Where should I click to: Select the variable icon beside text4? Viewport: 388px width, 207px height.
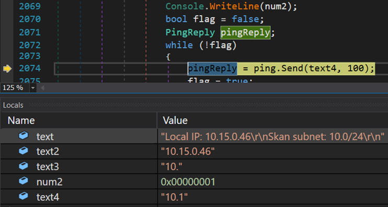[23, 197]
